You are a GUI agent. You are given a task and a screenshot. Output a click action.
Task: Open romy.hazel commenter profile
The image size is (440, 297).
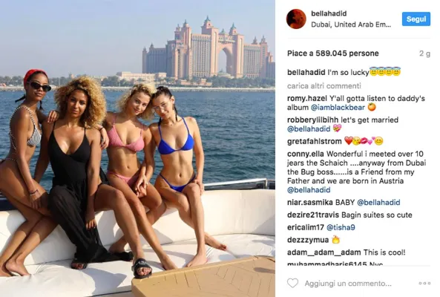(x=307, y=99)
